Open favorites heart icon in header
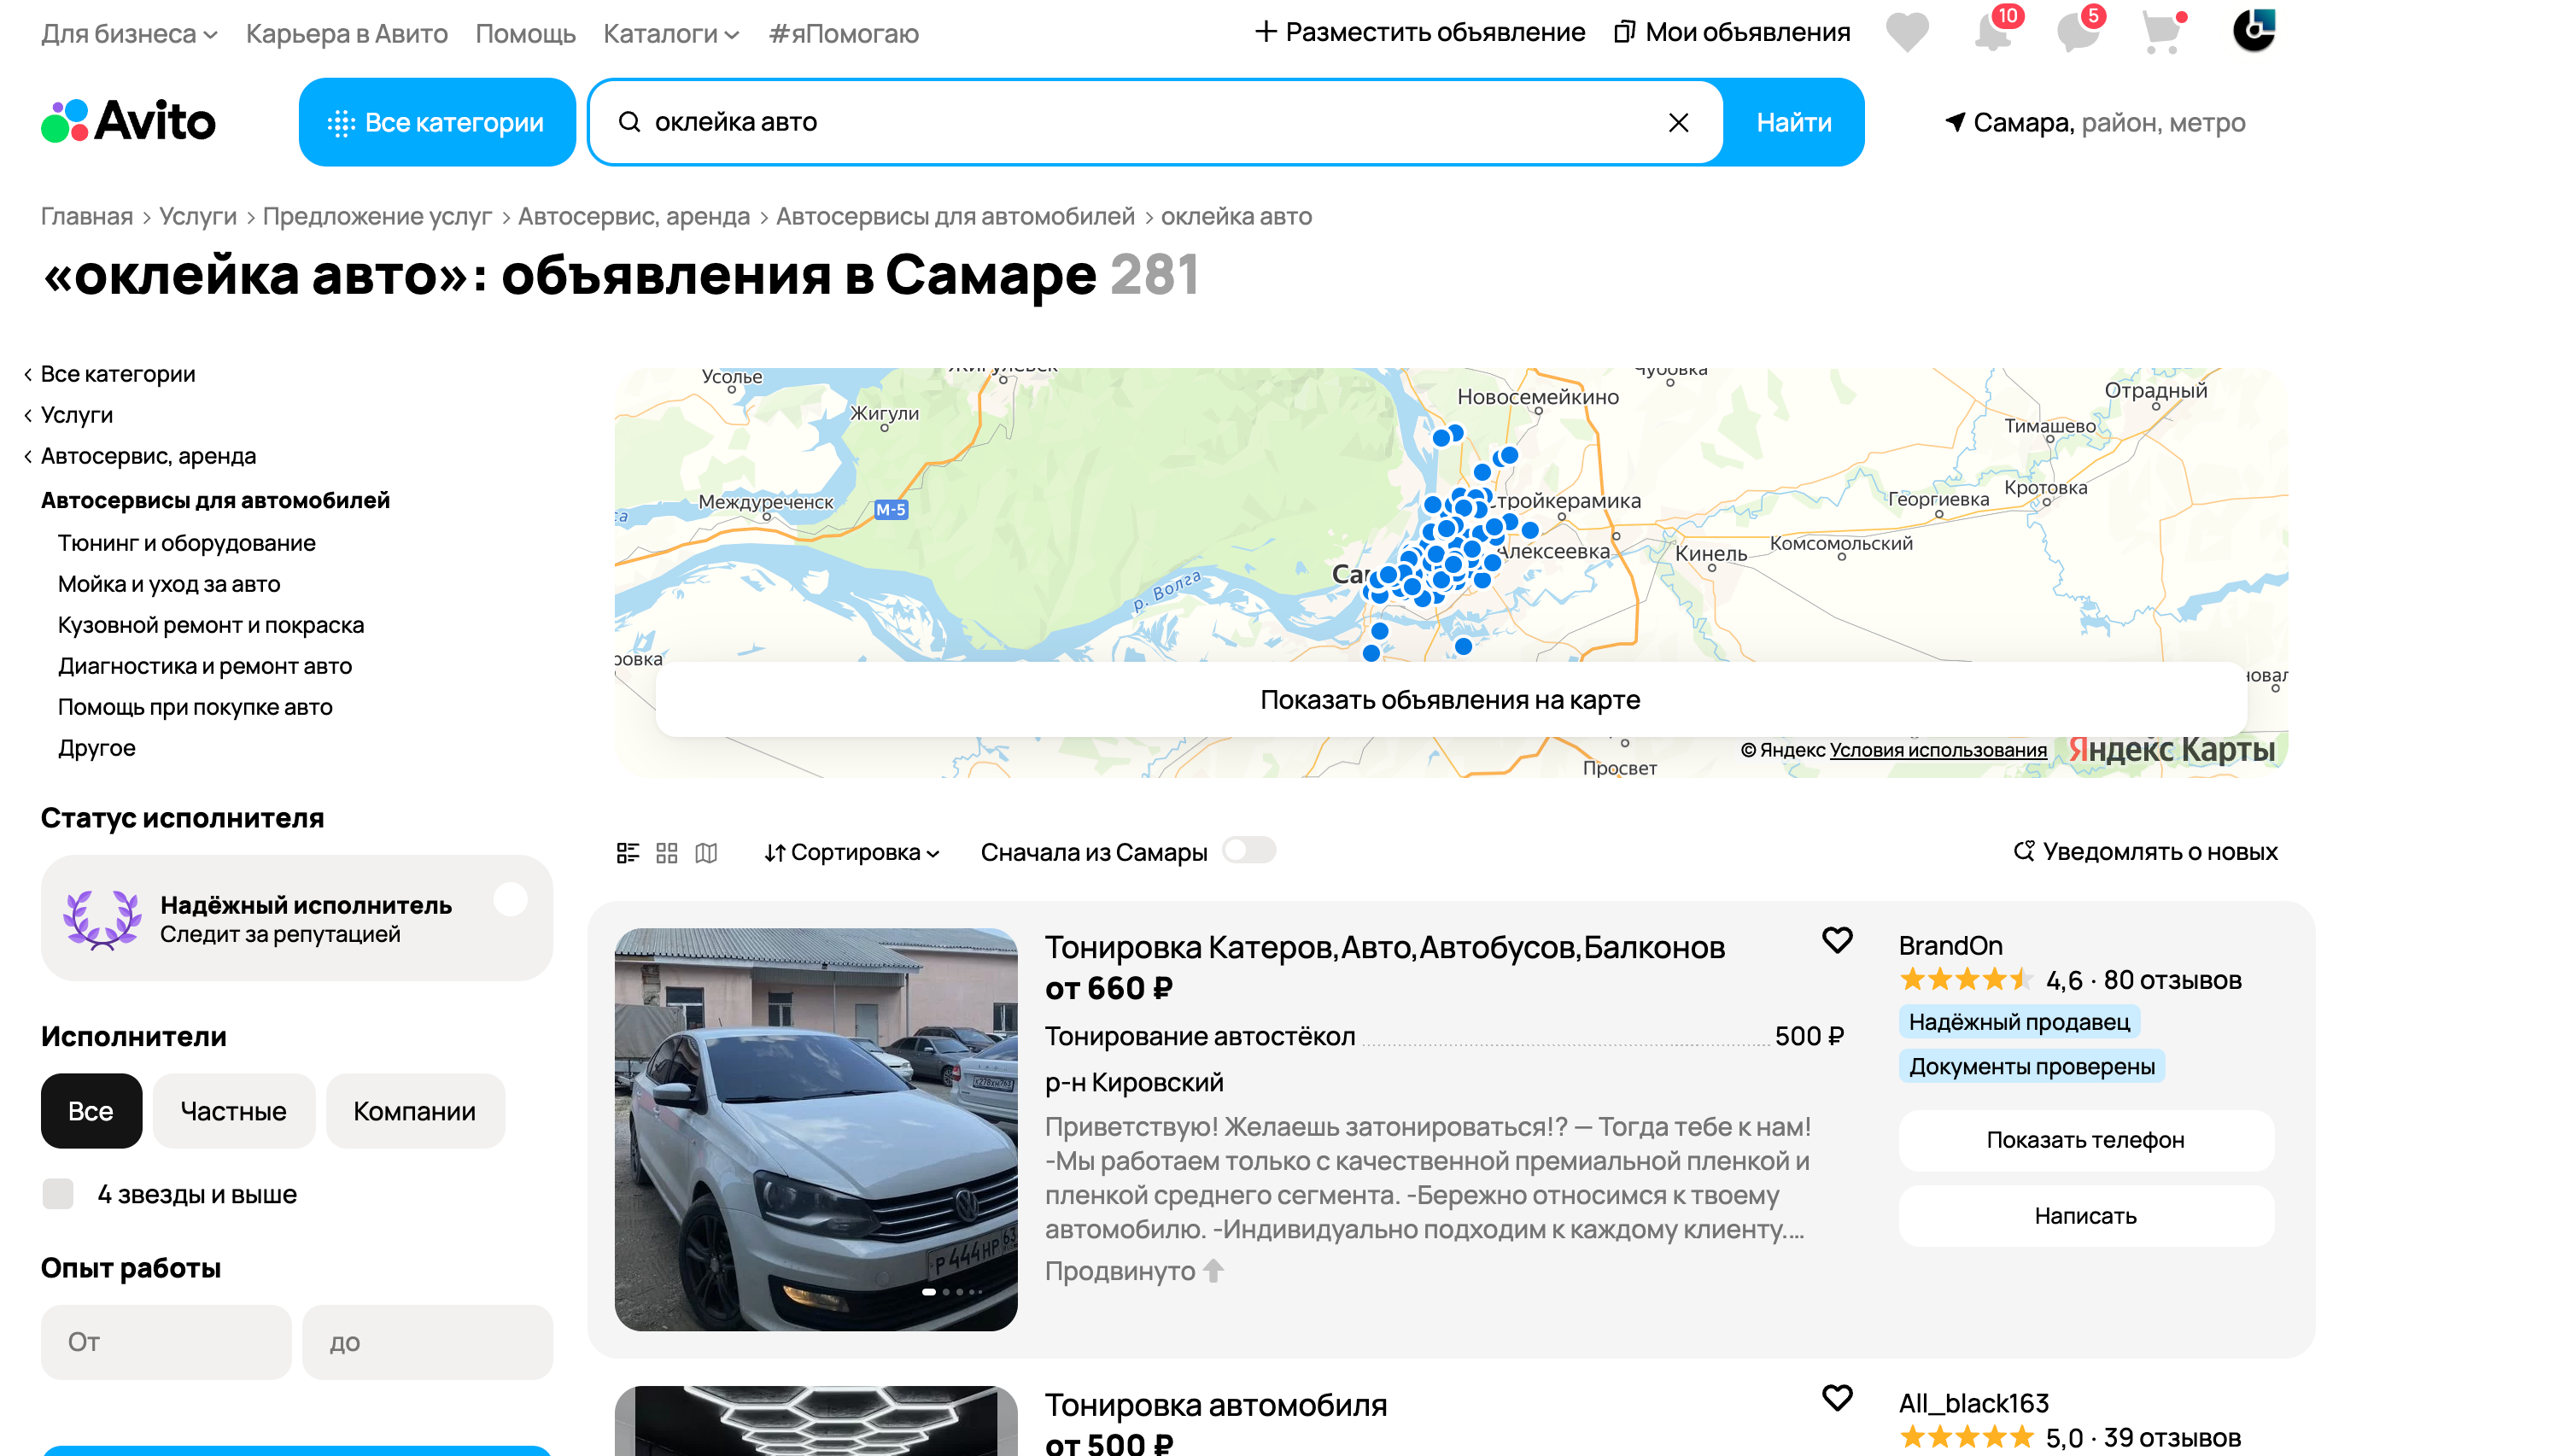This screenshot has width=2555, height=1456. coord(1906,32)
